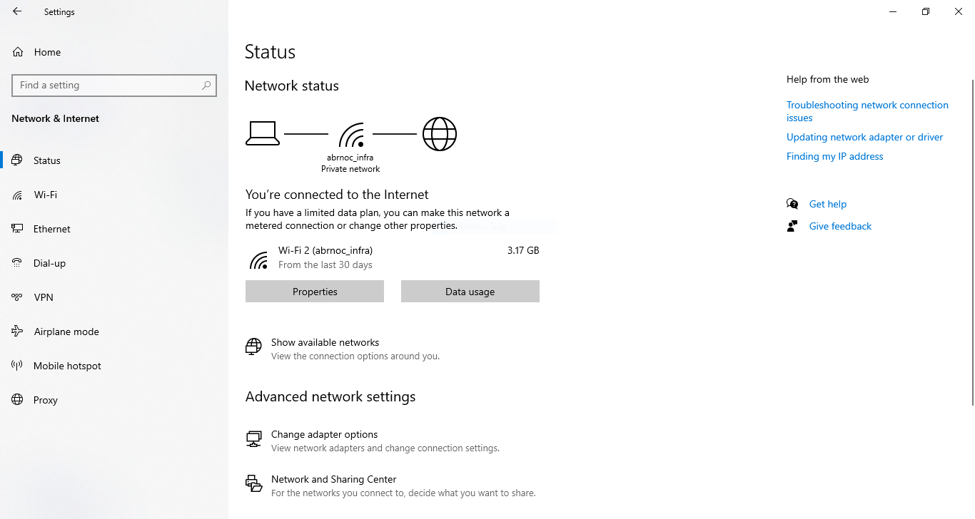Click the Home house icon
Image resolution: width=975 pixels, height=519 pixels.
[x=18, y=52]
